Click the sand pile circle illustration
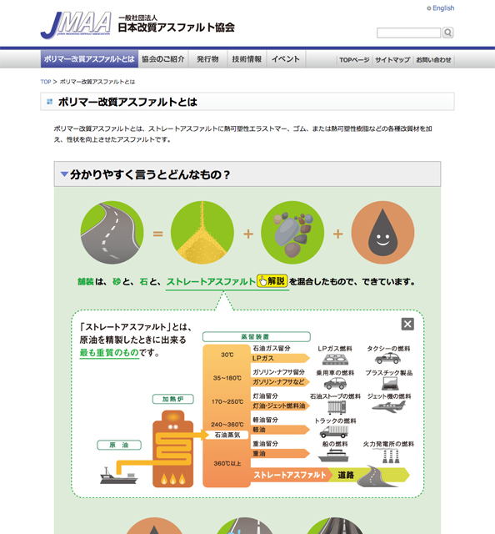The image size is (495, 534). coord(202,233)
